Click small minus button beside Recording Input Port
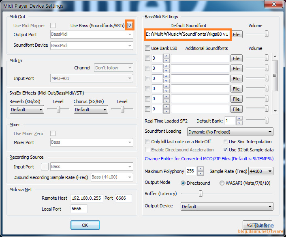Image resolution: width=286 pixels, height=237 pixels. 45,167
